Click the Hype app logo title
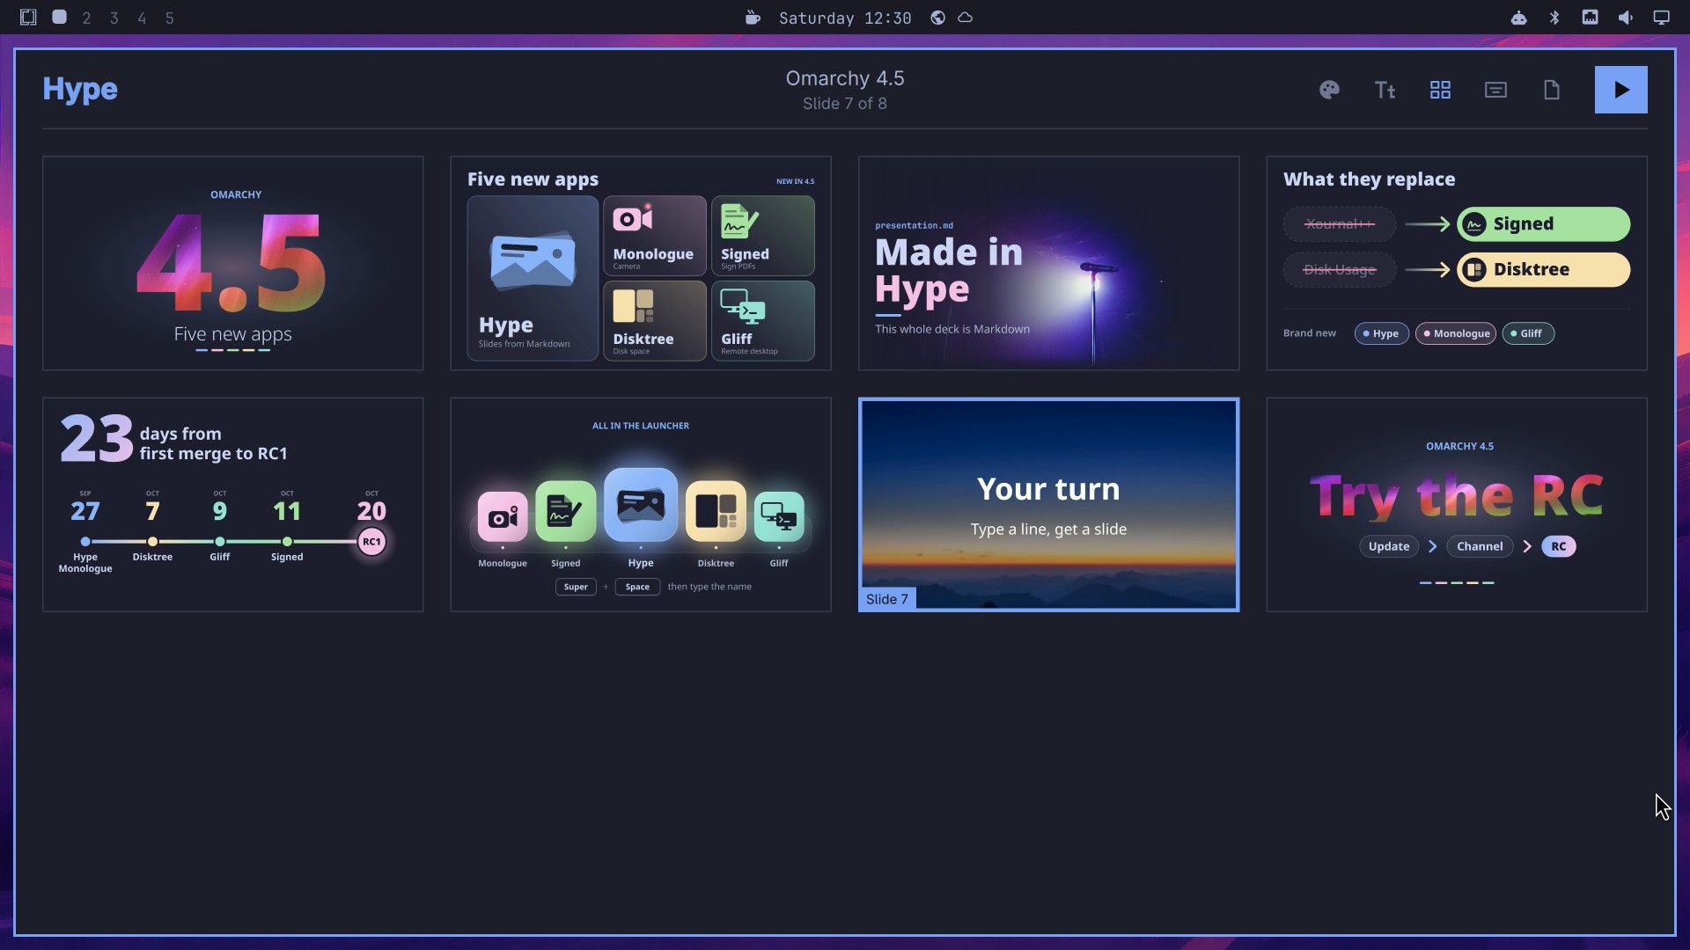This screenshot has height=950, width=1690. (80, 89)
